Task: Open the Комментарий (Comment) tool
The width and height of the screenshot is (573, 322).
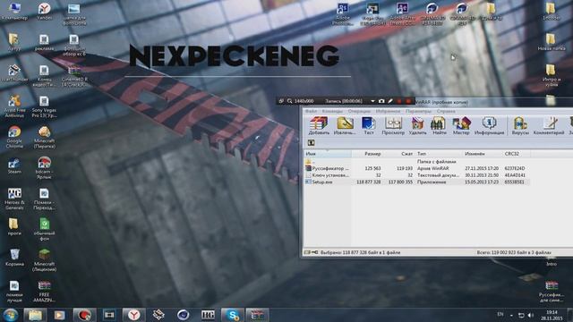Action: [x=549, y=126]
